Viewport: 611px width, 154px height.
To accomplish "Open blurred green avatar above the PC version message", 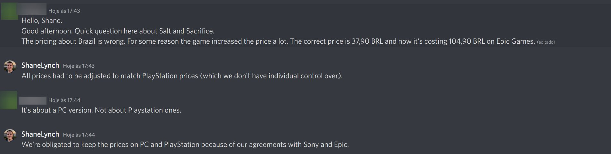I will (x=9, y=100).
